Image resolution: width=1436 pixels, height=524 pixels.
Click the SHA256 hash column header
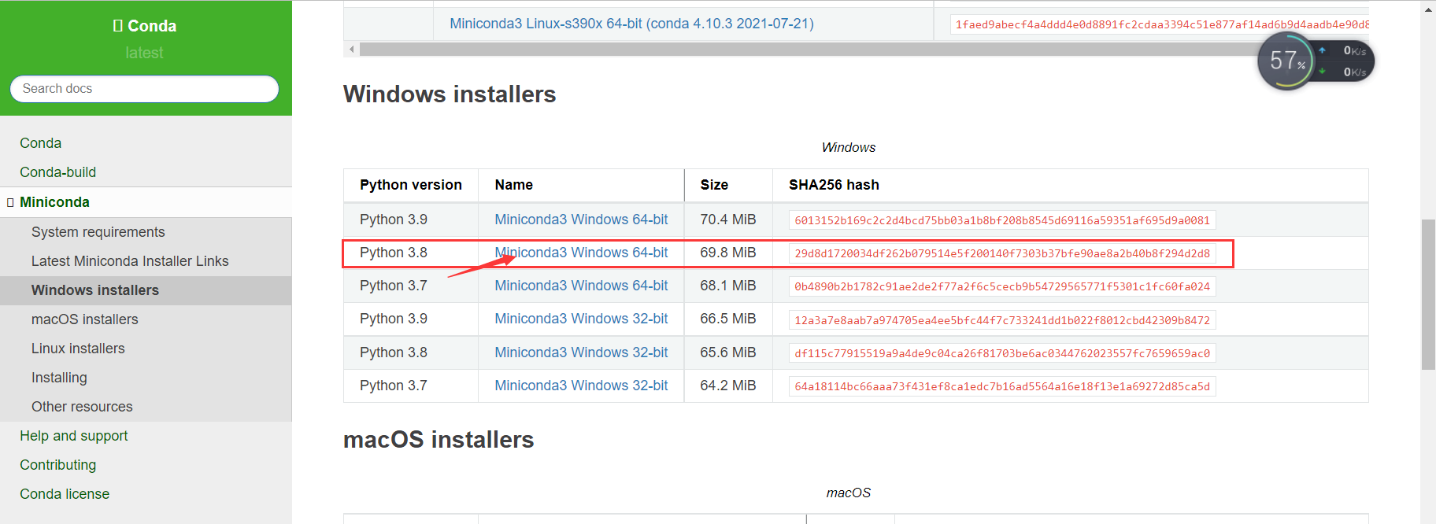(x=834, y=185)
